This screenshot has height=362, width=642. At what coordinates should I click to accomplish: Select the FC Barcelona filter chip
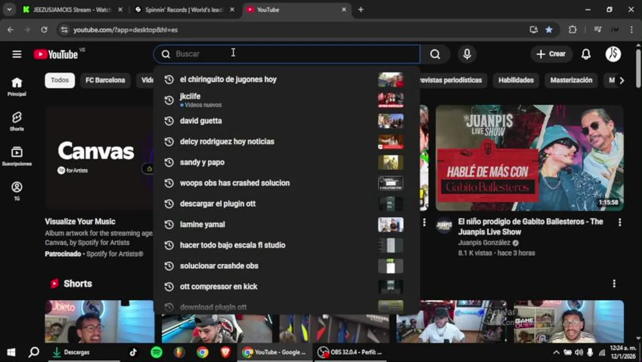point(105,80)
